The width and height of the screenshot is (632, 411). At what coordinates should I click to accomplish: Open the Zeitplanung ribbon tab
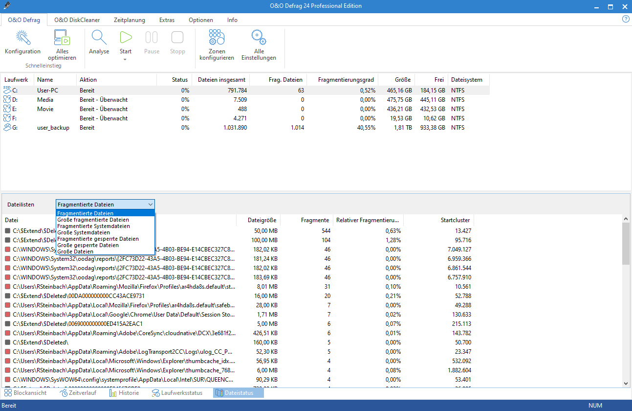coord(129,20)
